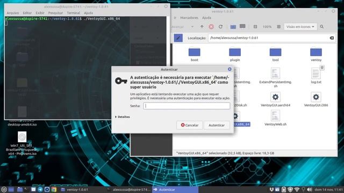
Task: Select the VentoyGUI.i386 file
Action: [x=316, y=100]
